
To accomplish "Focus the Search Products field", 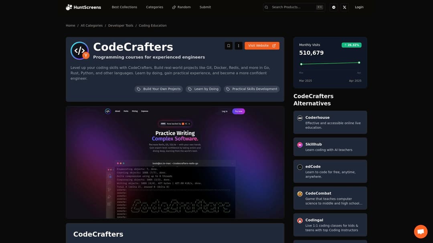I will (x=294, y=7).
